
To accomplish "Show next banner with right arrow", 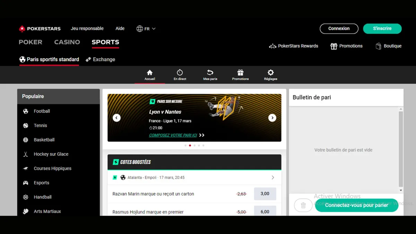I will pos(272,118).
